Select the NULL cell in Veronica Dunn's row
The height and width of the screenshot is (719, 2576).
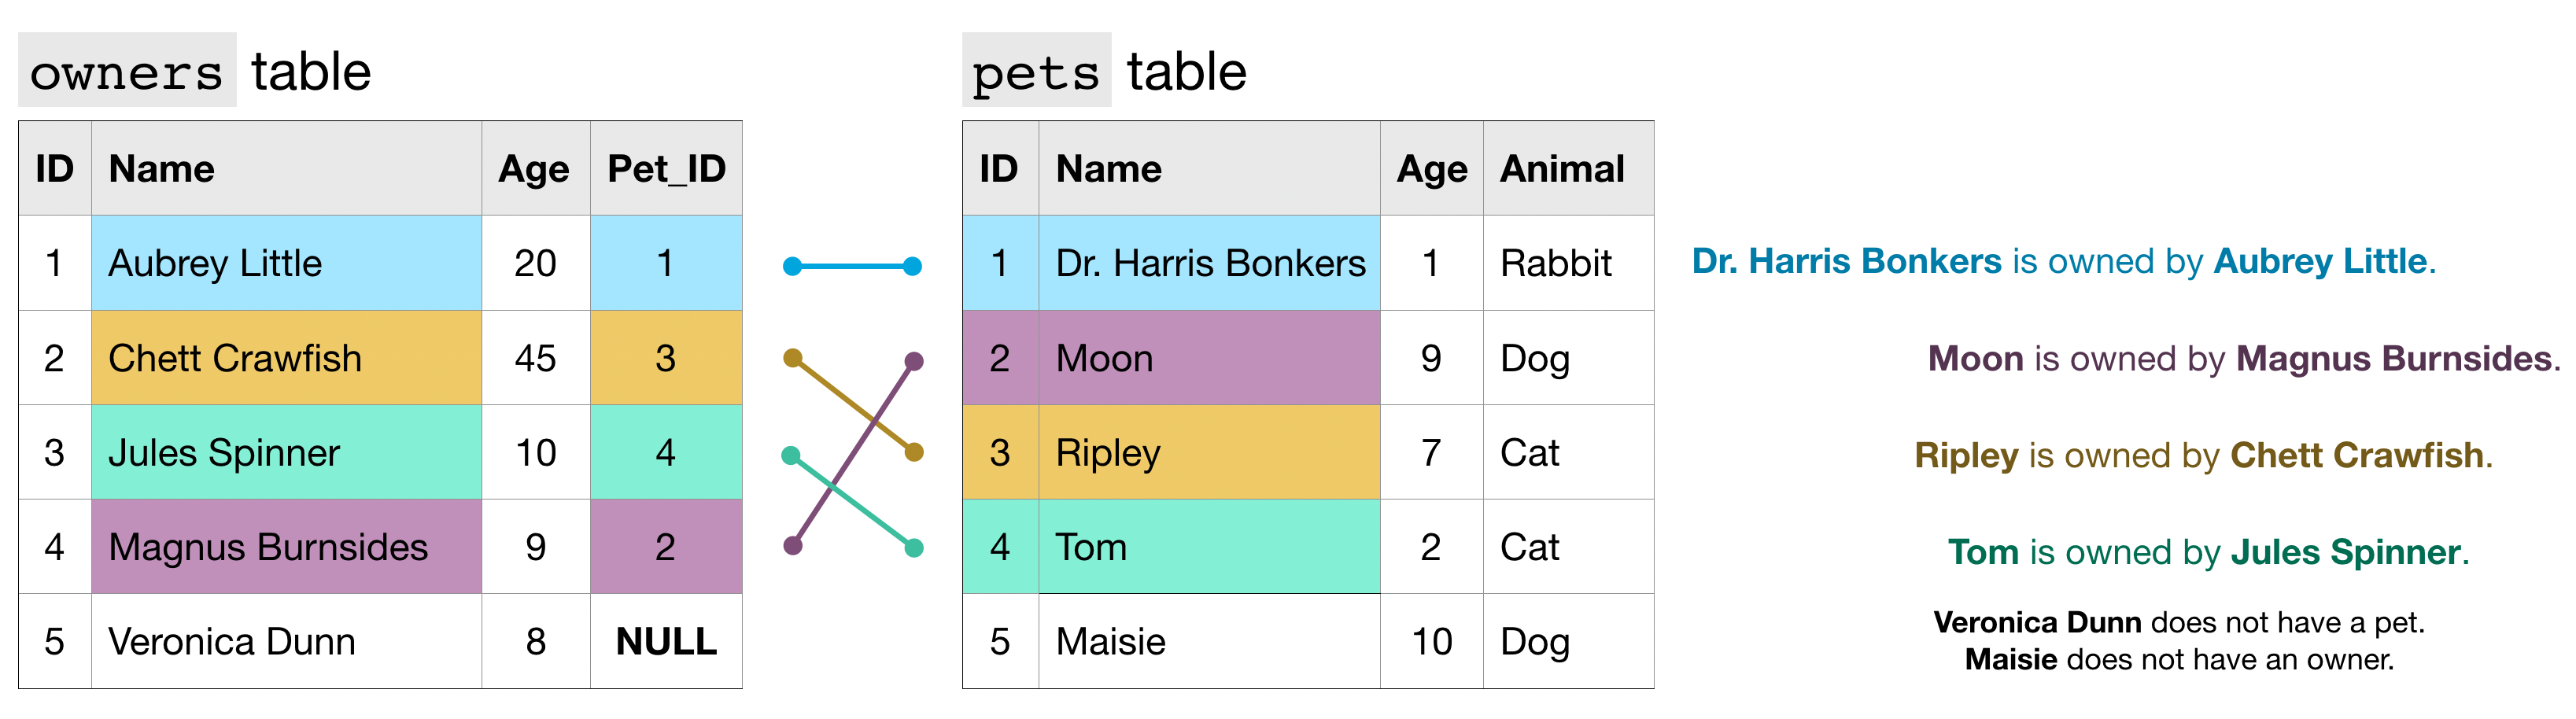pos(666,641)
